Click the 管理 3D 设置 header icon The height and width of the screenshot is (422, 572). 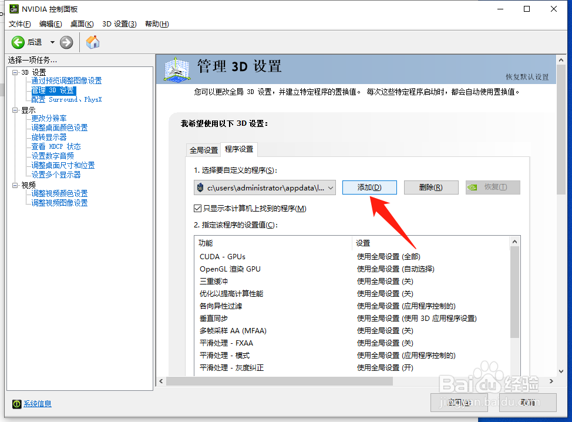click(177, 69)
